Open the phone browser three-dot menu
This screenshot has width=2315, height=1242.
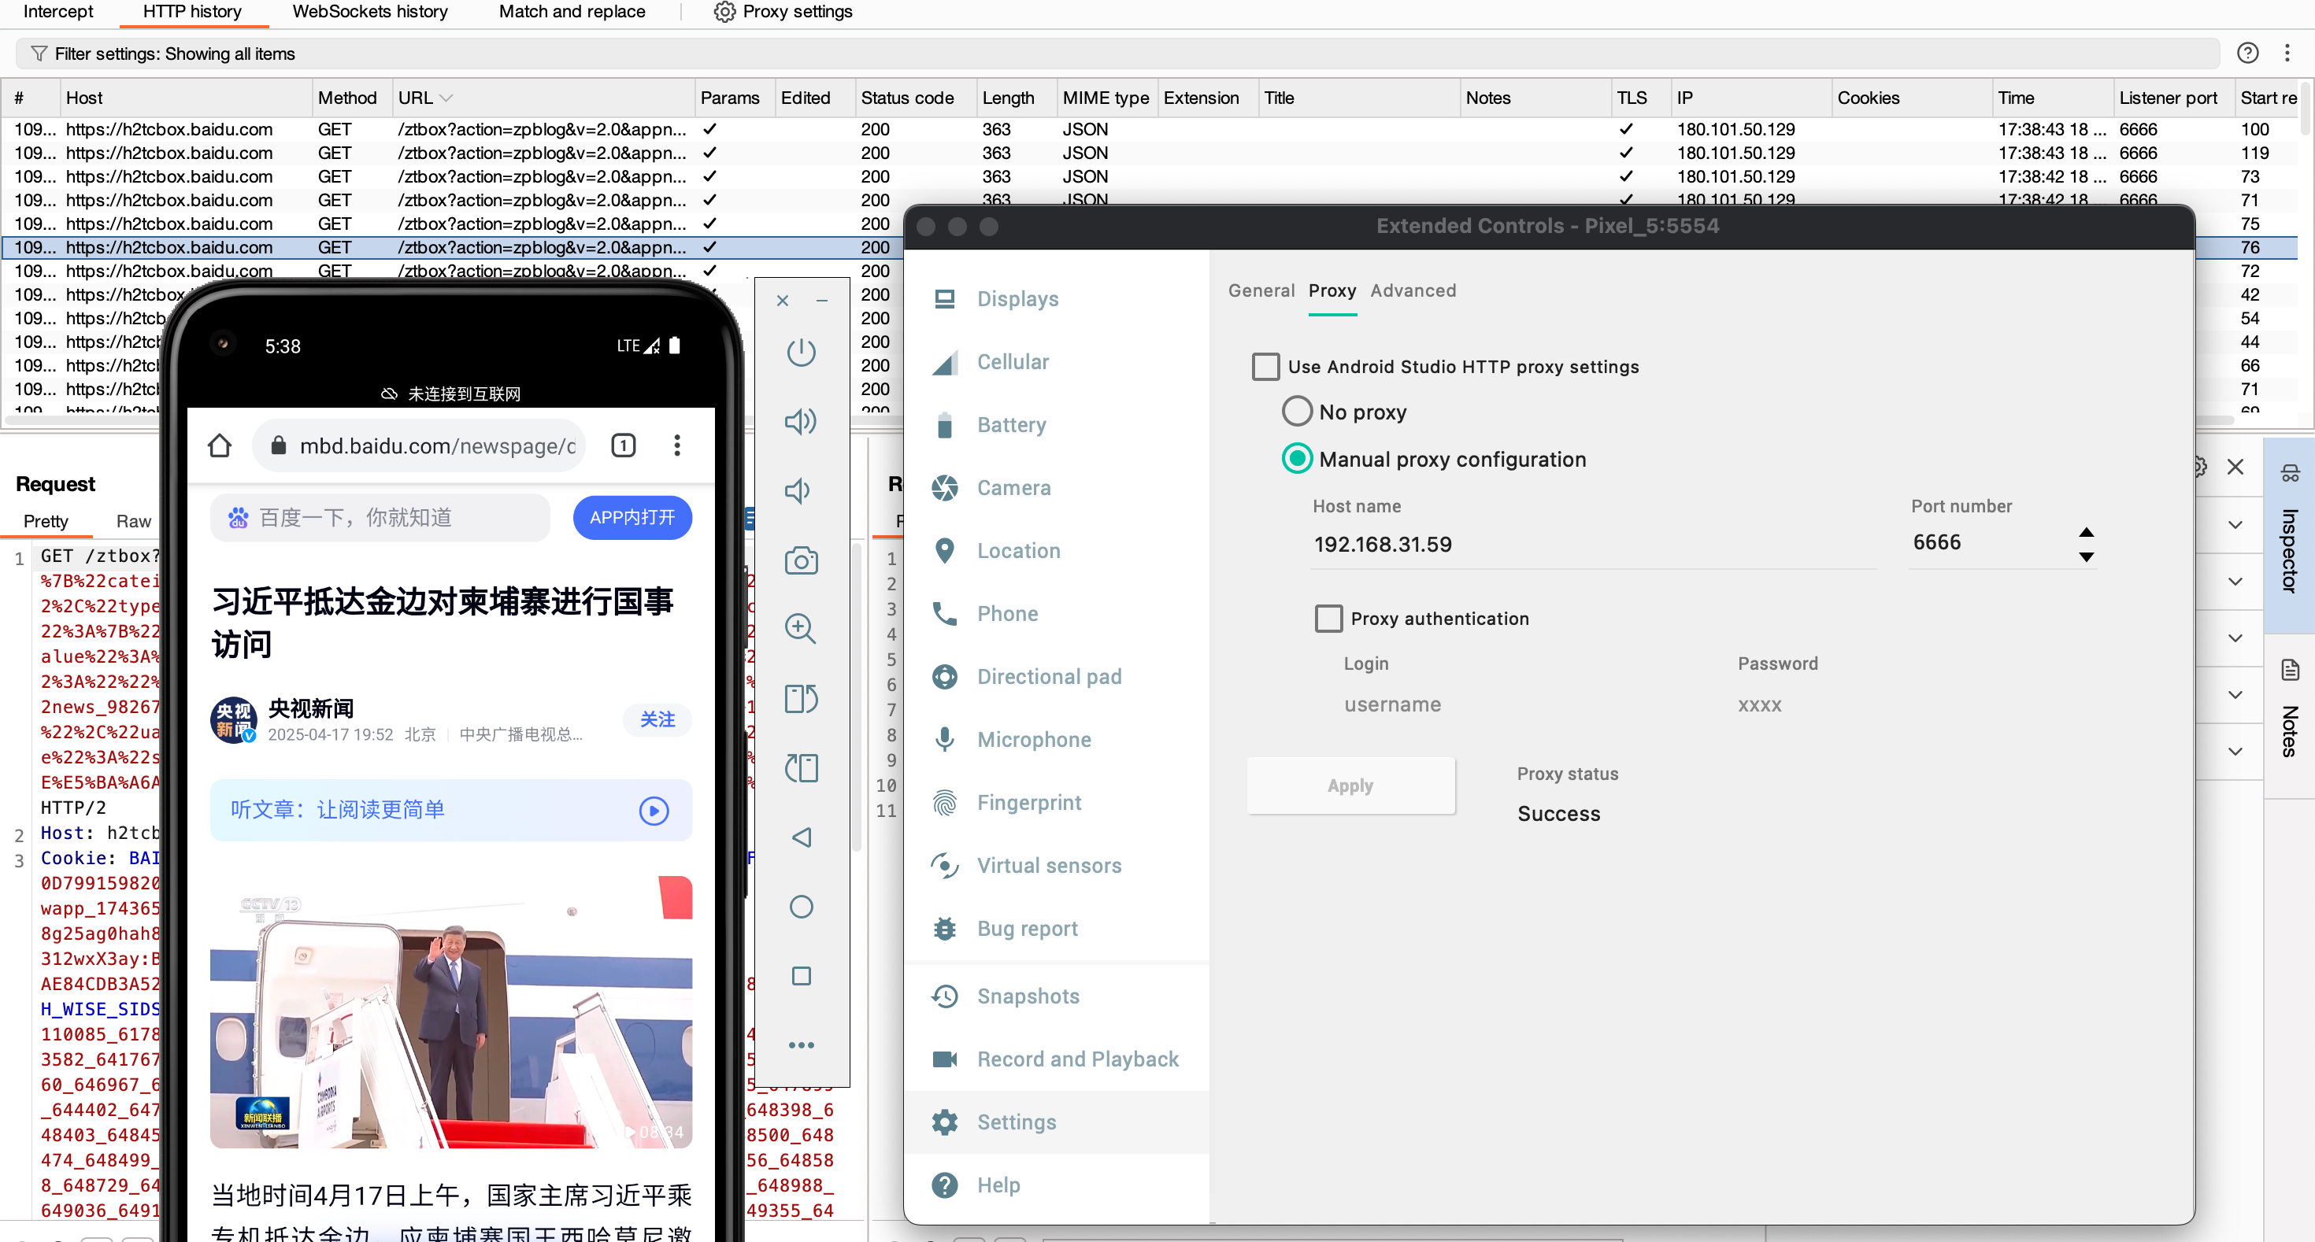coord(676,445)
